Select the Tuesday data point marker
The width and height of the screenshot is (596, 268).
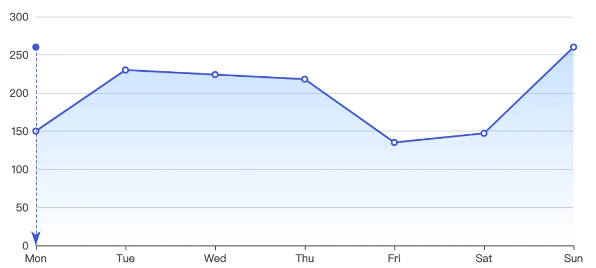click(x=125, y=70)
